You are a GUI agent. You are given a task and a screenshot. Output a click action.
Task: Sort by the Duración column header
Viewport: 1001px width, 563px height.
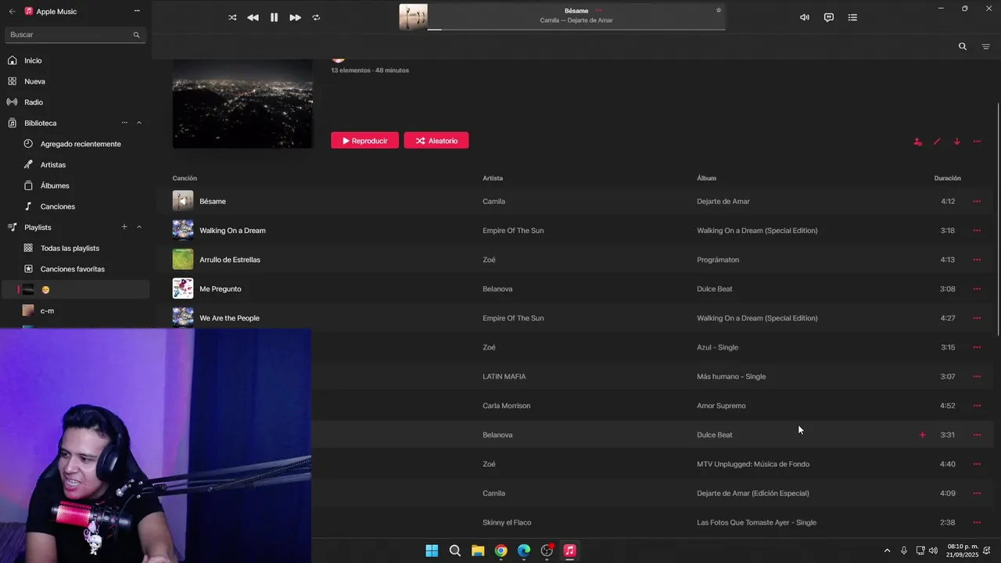[947, 178]
